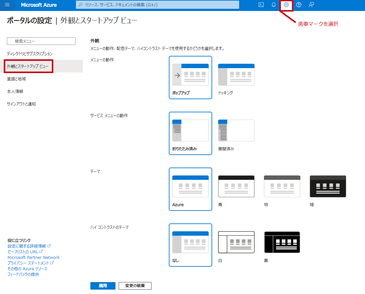Viewport: 365px width, 294px height.
Task: Click the settings gear icon
Action: coord(286,5)
